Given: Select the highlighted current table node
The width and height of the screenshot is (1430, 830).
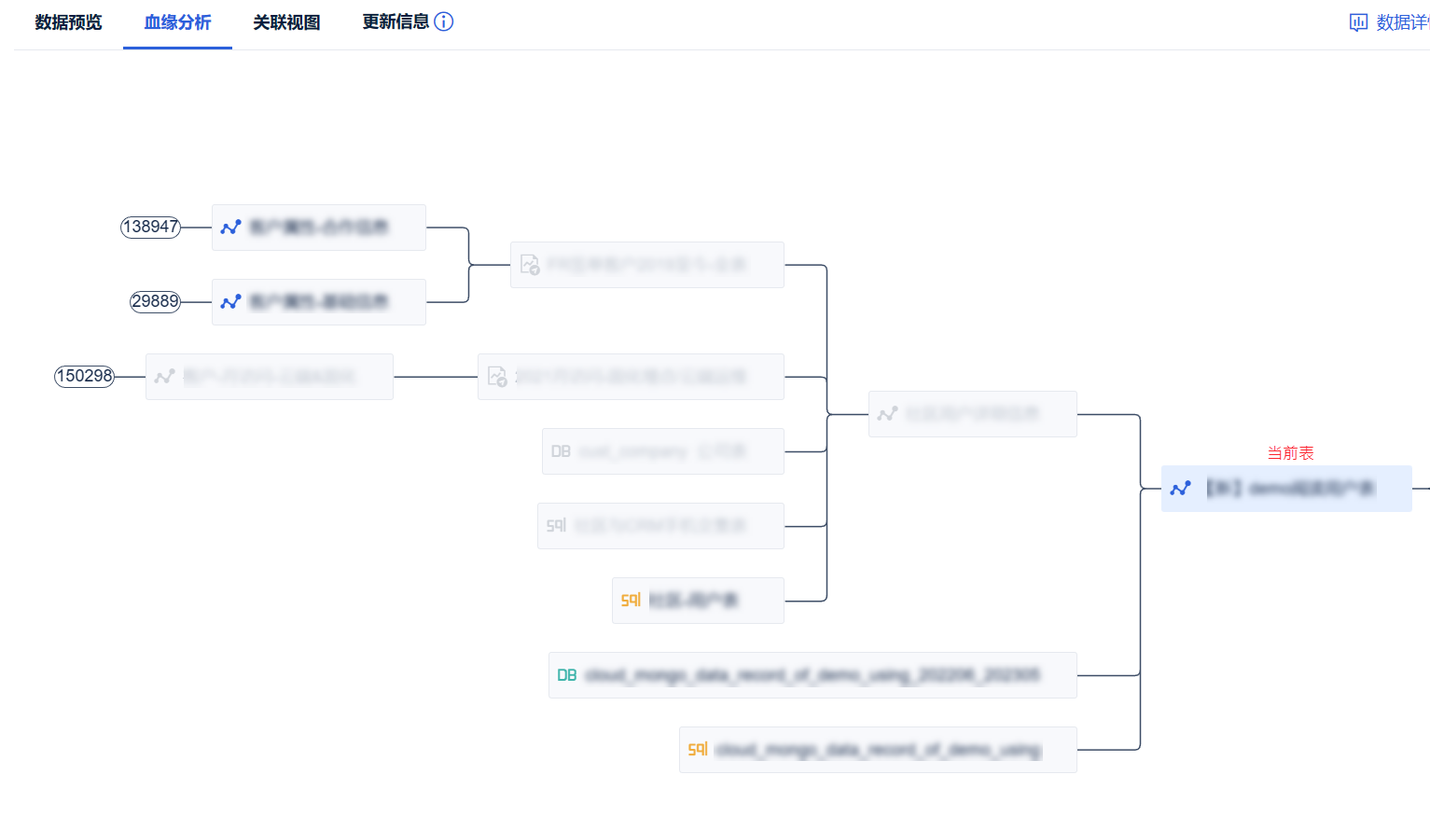Looking at the screenshot, I should pyautogui.click(x=1287, y=489).
